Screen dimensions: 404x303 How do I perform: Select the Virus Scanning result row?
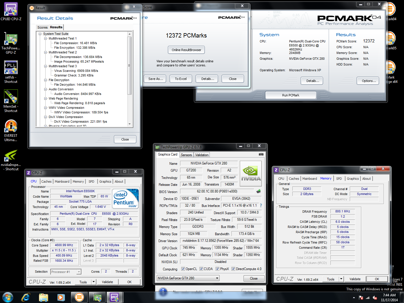pyautogui.click(x=76, y=71)
